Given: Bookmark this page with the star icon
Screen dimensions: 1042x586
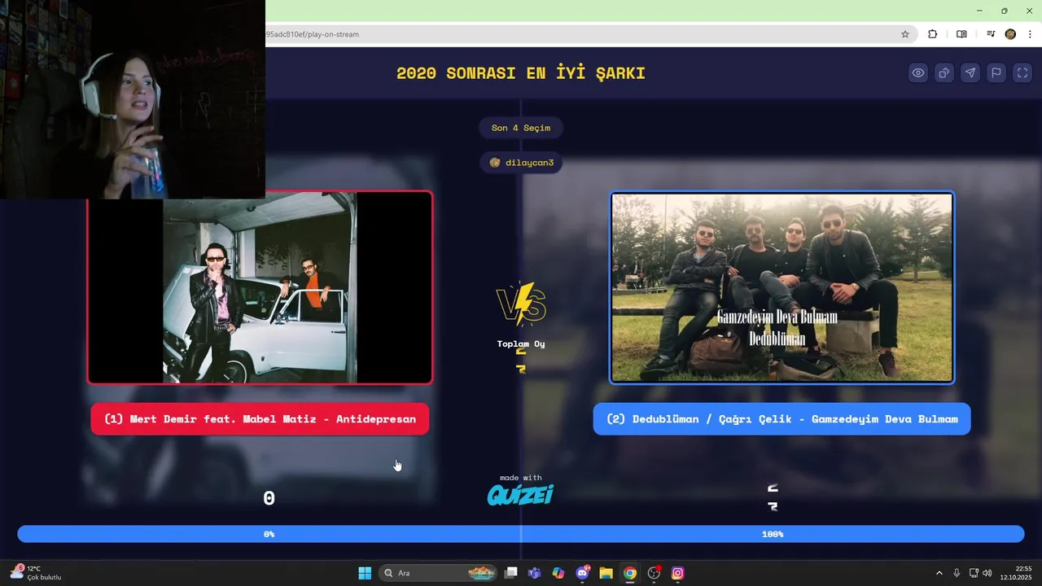Looking at the screenshot, I should point(904,34).
